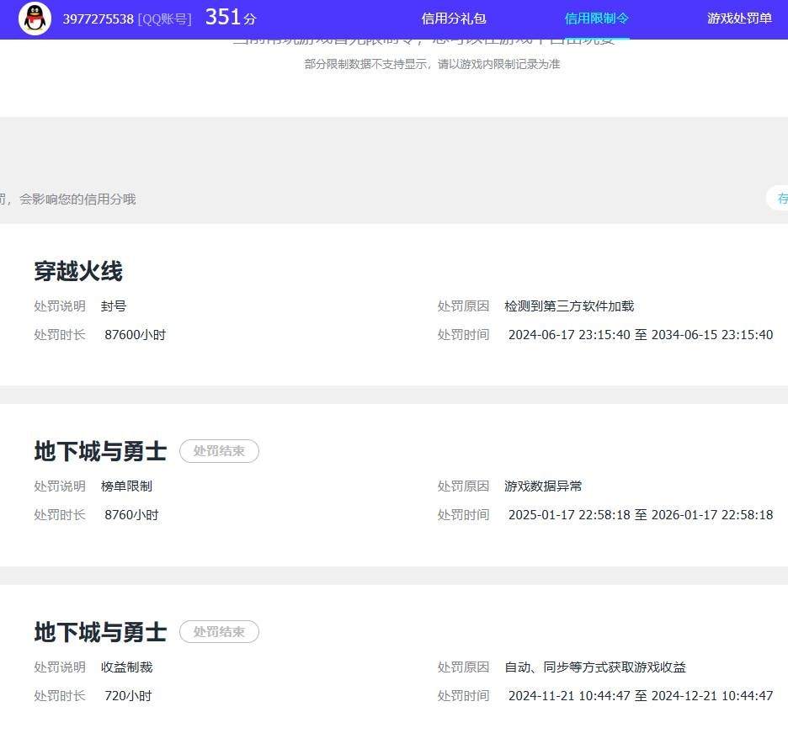Viewport: 788px width, 744px height.
Task: Click 地下城与勇士 title above 榜单限制 record
Action: [x=100, y=451]
